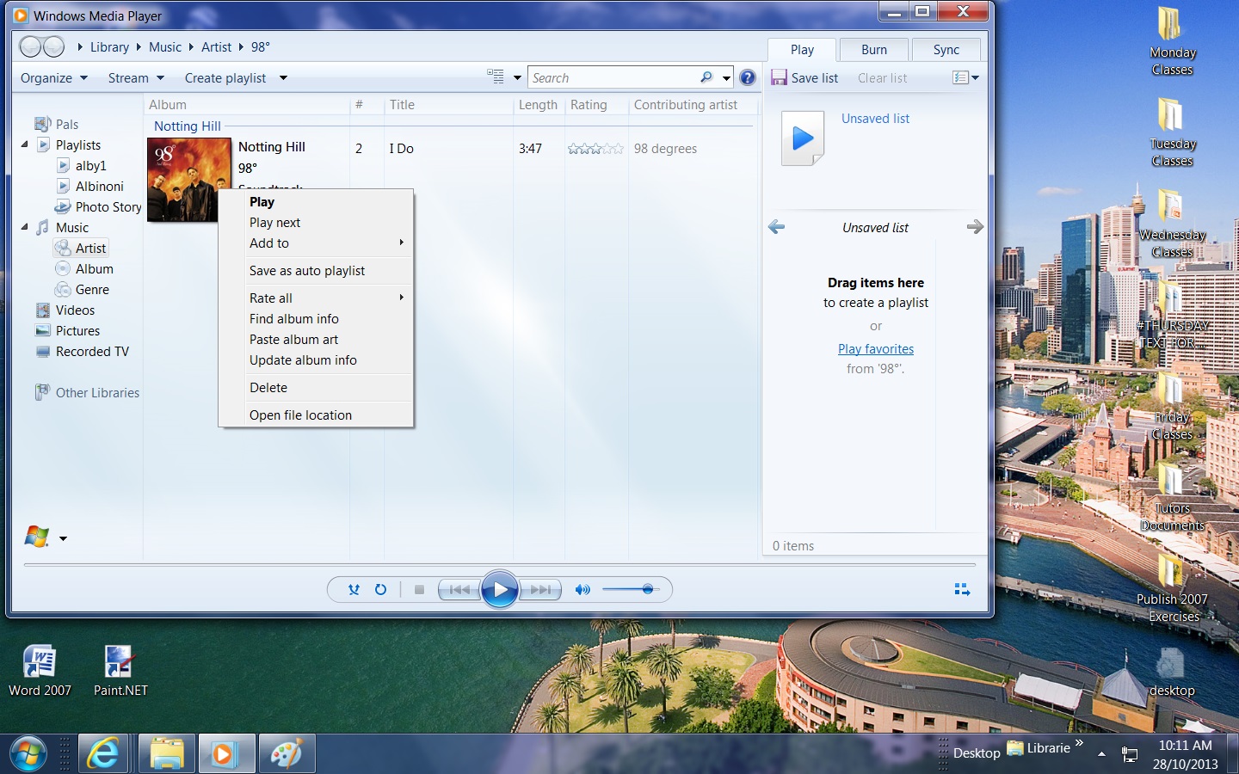1239x774 pixels.
Task: Go to next list with right arrow
Action: [975, 227]
